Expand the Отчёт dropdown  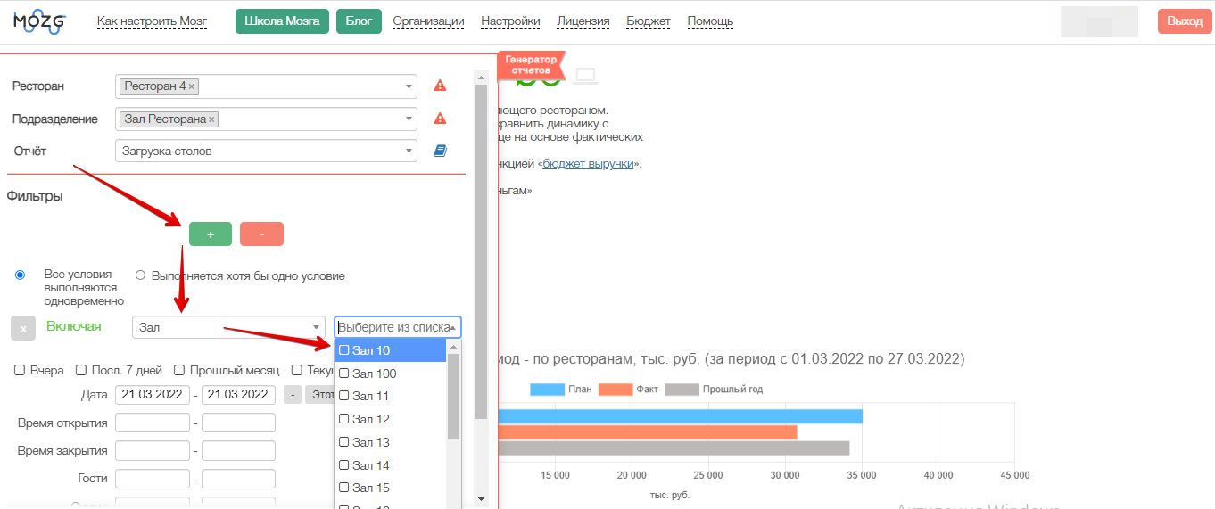coord(409,152)
